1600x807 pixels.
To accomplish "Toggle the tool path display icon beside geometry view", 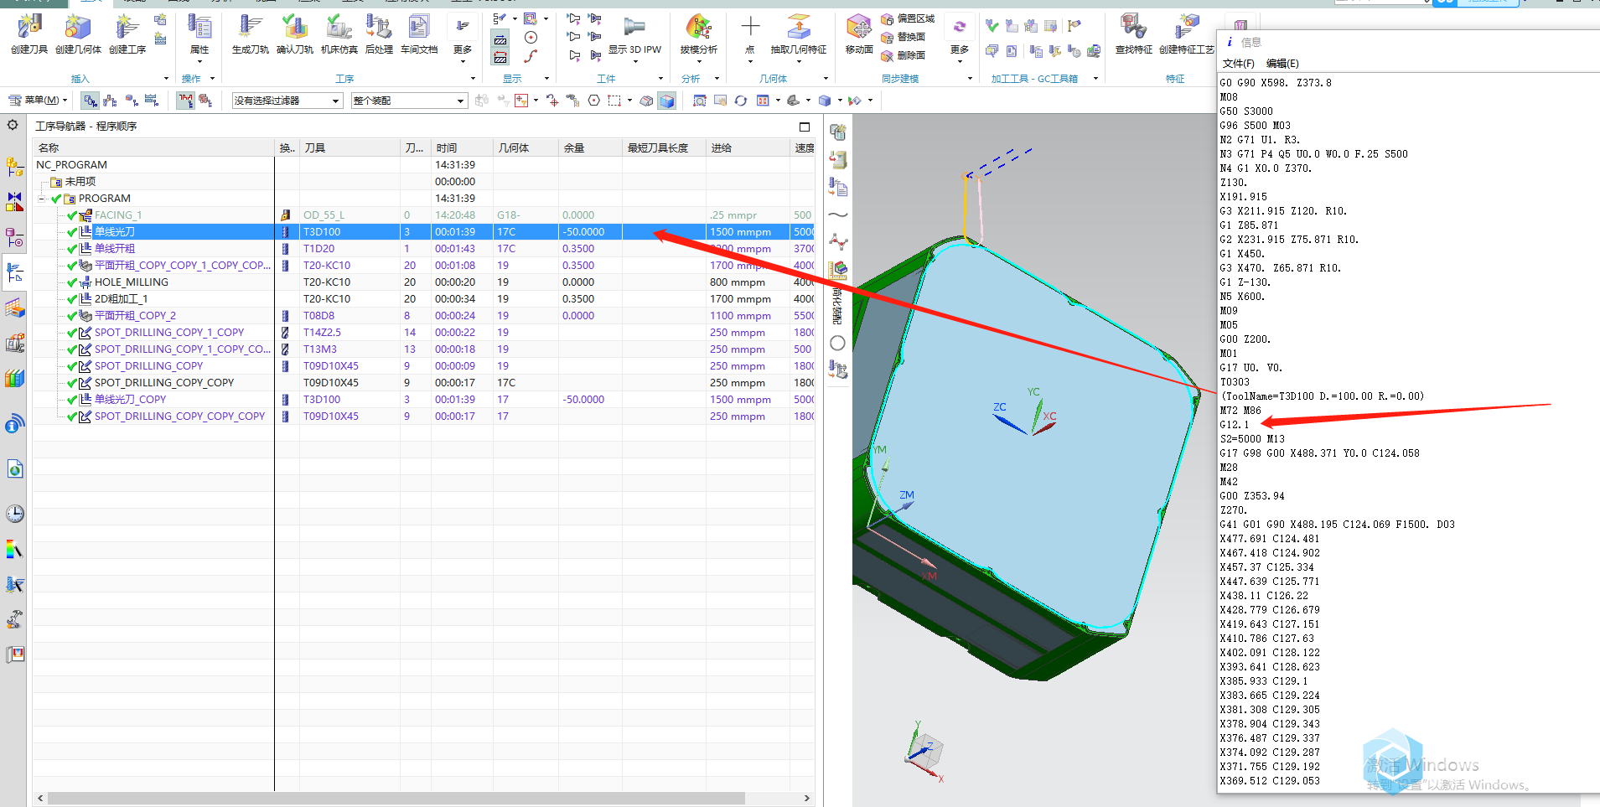I will click(x=186, y=101).
